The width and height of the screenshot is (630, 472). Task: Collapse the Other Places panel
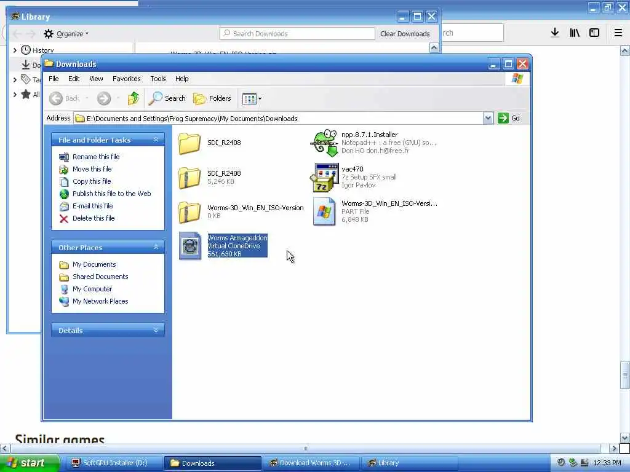pyautogui.click(x=156, y=247)
